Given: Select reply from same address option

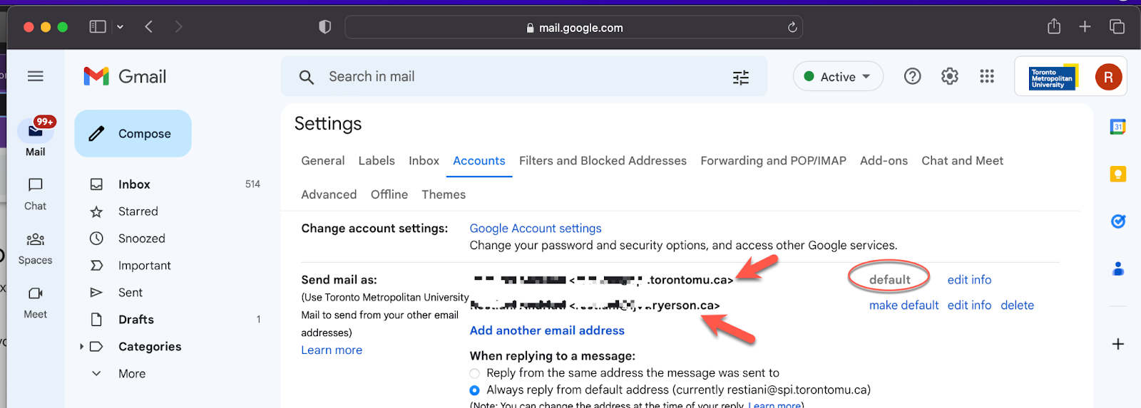Looking at the screenshot, I should coord(475,373).
